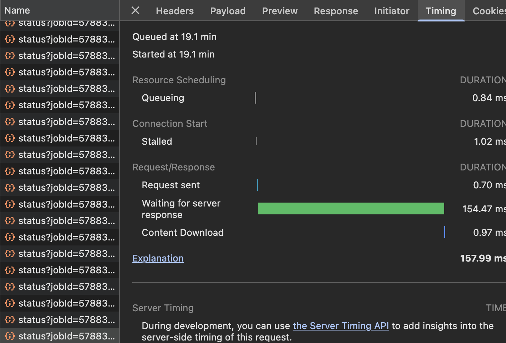Select the Preview tab

(x=280, y=11)
